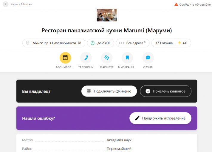The height and width of the screenshot is (152, 212).
Task: Click the "ОТЗЫВ" label
Action: click(x=148, y=67)
